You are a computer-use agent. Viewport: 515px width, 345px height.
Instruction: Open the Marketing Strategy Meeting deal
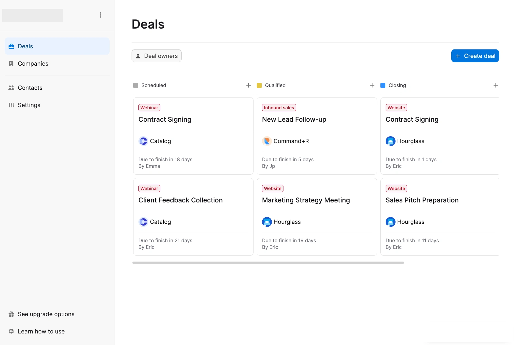(306, 200)
